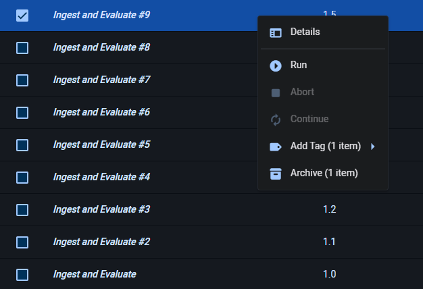Viewport: 423px width, 289px height.
Task: Expand the Add Tag submenu arrow
Action: point(373,147)
